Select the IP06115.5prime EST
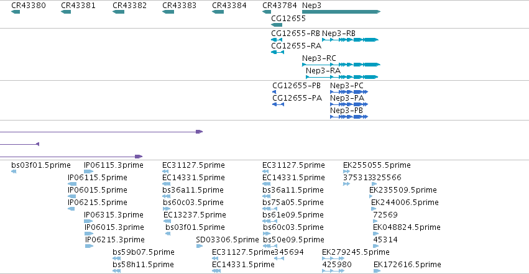Screen dimensions: 529x274 pos(72,184)
